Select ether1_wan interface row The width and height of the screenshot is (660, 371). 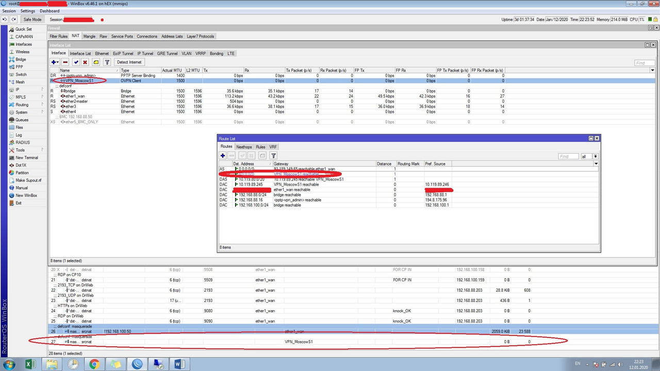tap(277, 96)
